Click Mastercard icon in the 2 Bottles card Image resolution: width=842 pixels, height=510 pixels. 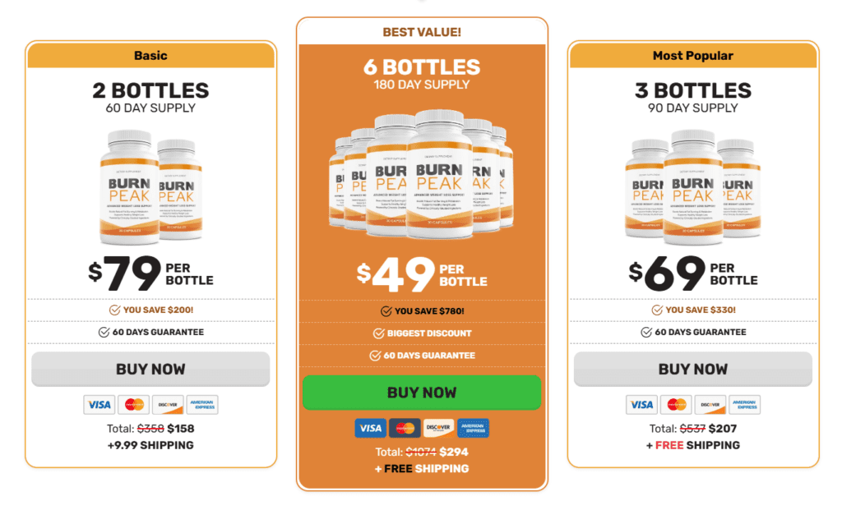pos(134,405)
